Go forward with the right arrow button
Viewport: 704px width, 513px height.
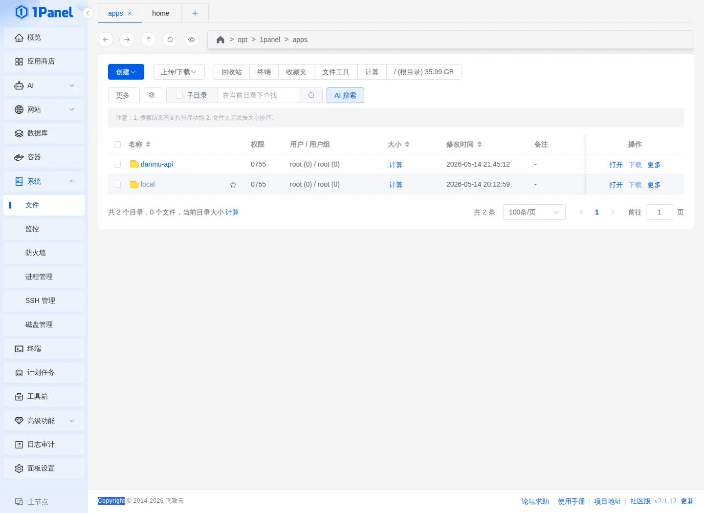(x=127, y=40)
